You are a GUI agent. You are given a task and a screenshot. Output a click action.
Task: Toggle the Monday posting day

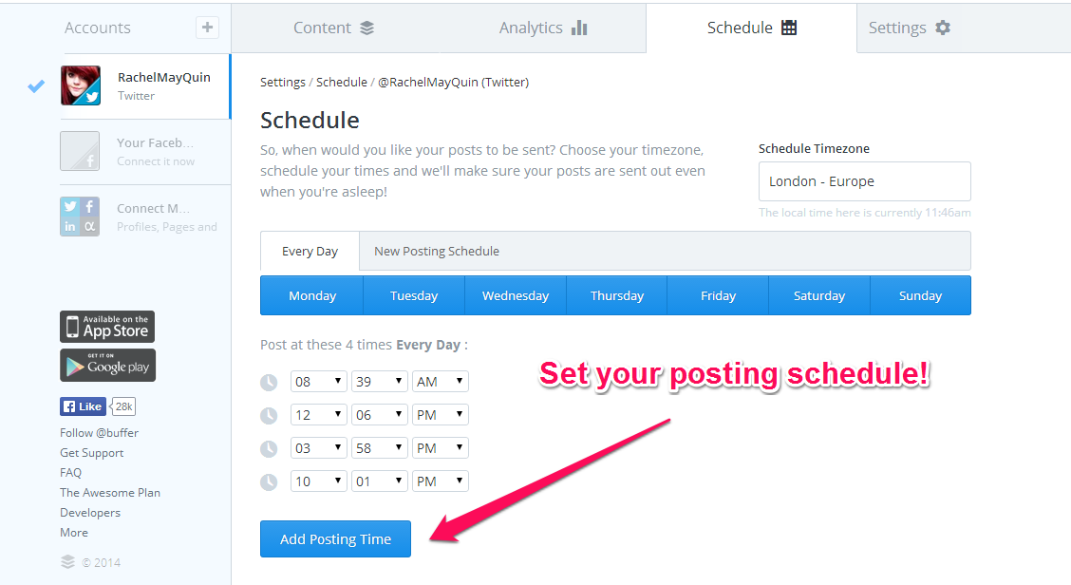click(x=312, y=296)
